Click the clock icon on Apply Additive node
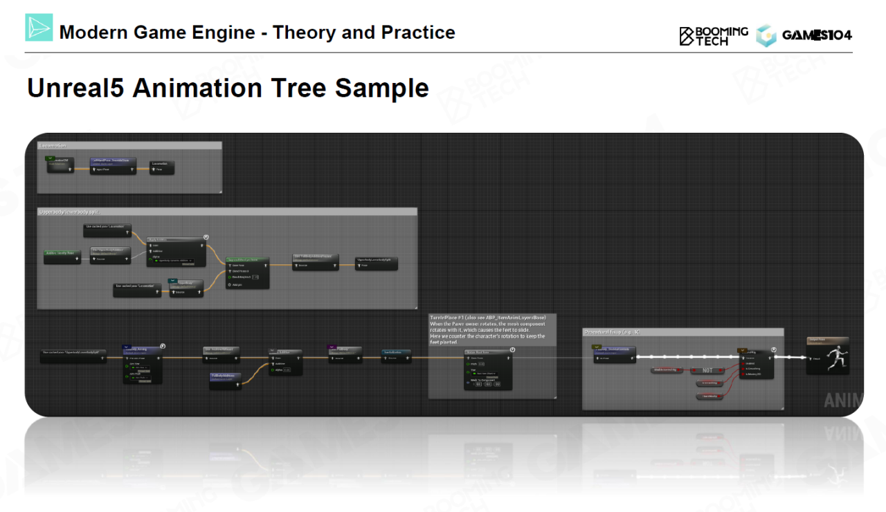The width and height of the screenshot is (886, 512). pos(206,237)
